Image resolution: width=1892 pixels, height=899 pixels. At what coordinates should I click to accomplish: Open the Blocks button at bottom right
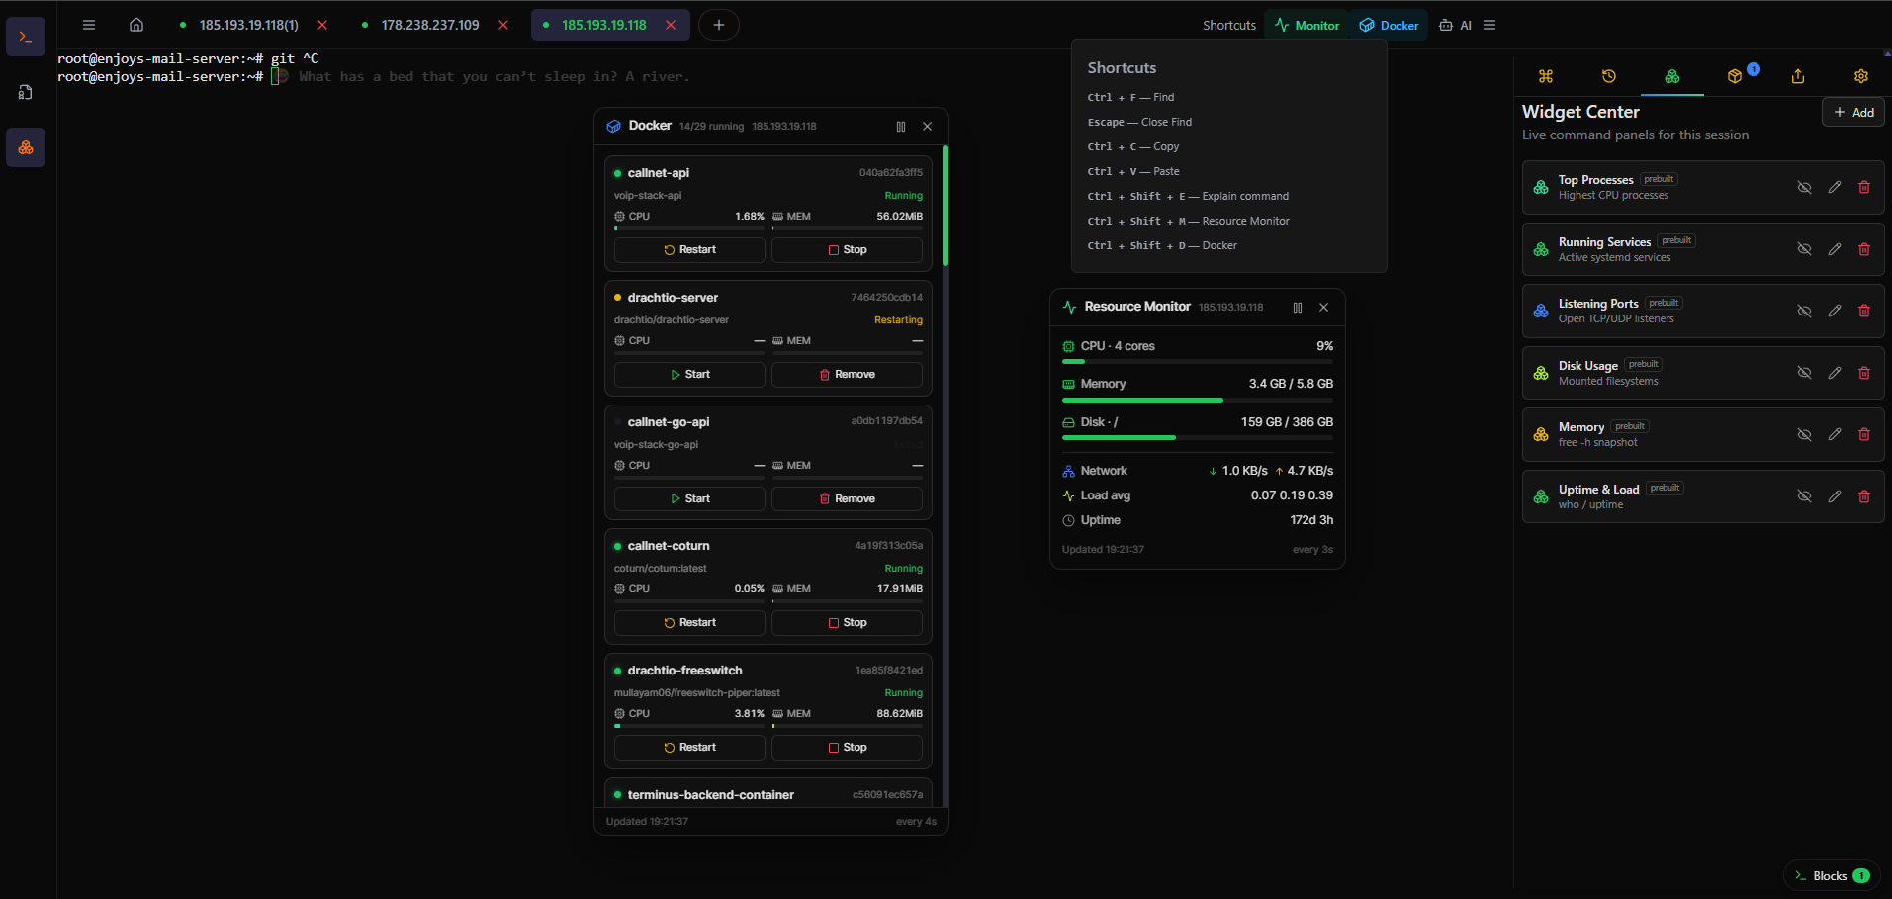tap(1832, 875)
